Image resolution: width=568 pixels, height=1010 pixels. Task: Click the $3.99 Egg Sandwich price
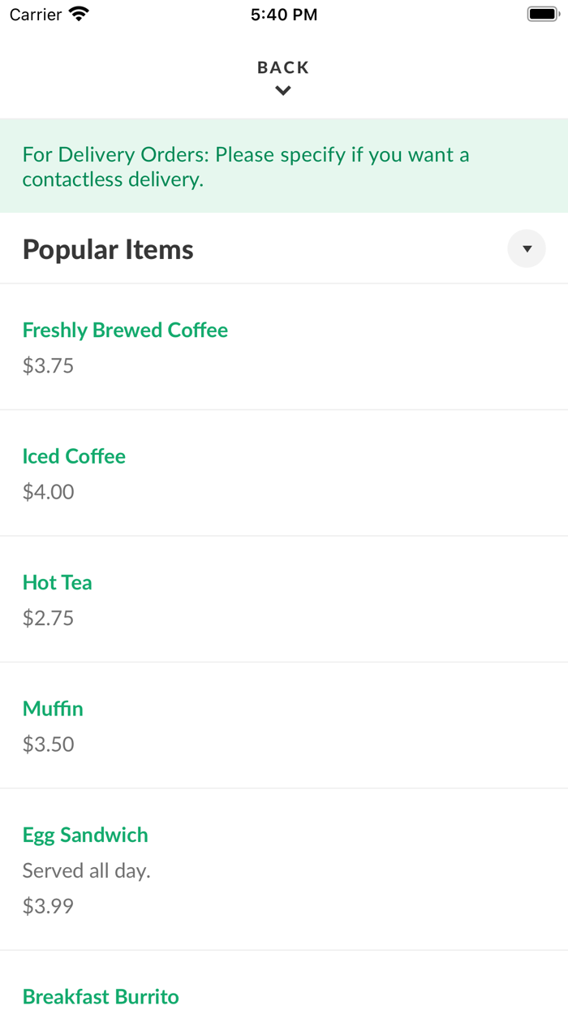click(x=48, y=905)
